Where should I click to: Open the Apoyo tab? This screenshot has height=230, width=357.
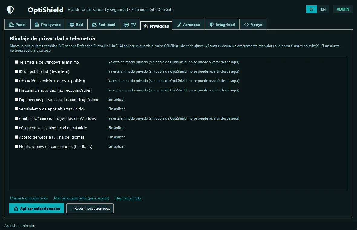(253, 25)
